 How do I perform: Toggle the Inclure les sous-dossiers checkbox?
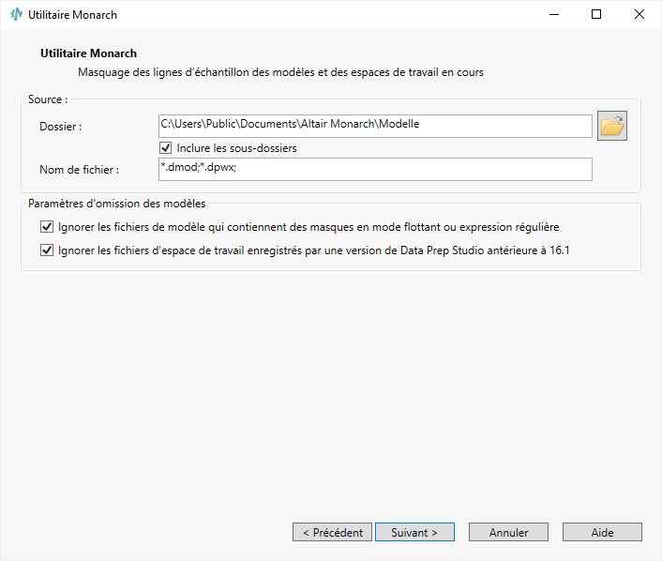pyautogui.click(x=166, y=148)
